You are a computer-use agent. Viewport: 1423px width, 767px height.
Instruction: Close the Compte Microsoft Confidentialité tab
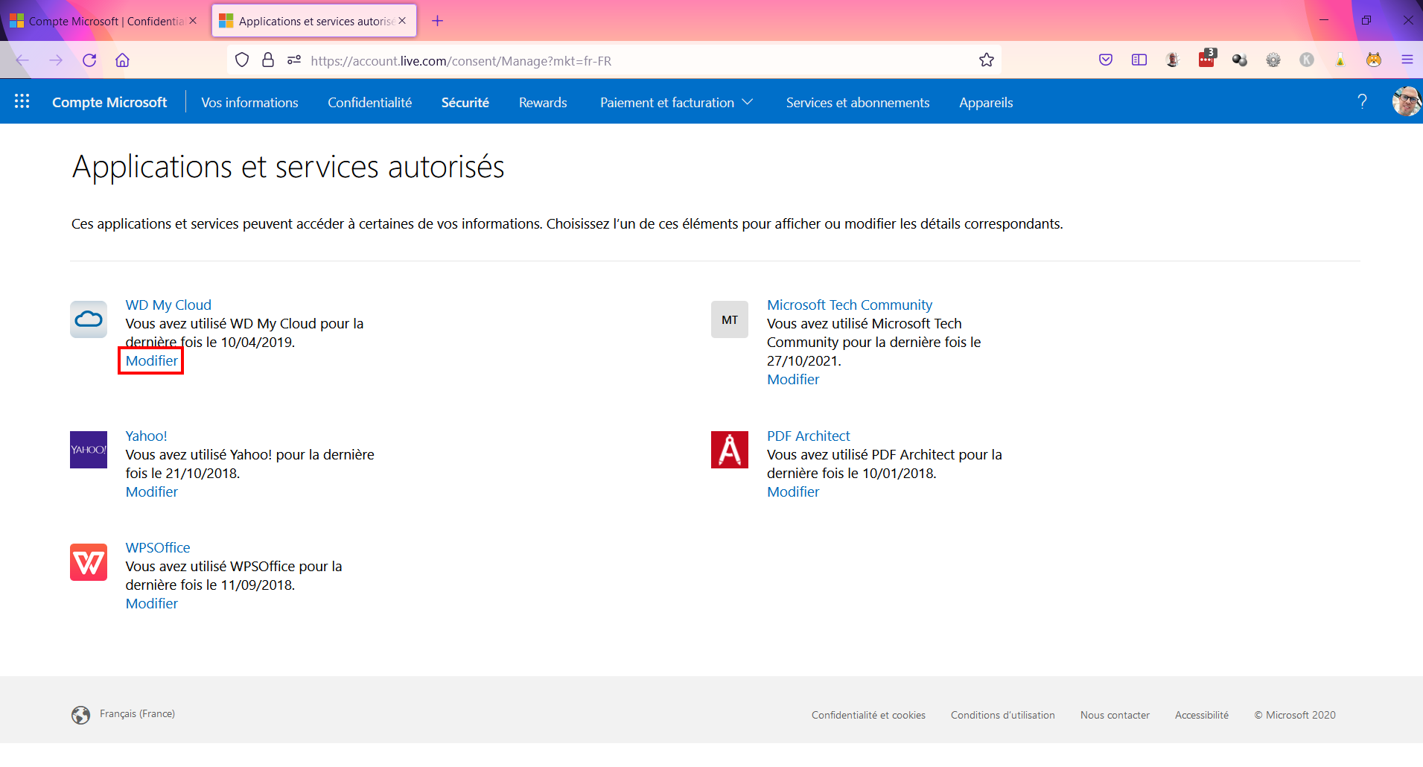point(193,21)
